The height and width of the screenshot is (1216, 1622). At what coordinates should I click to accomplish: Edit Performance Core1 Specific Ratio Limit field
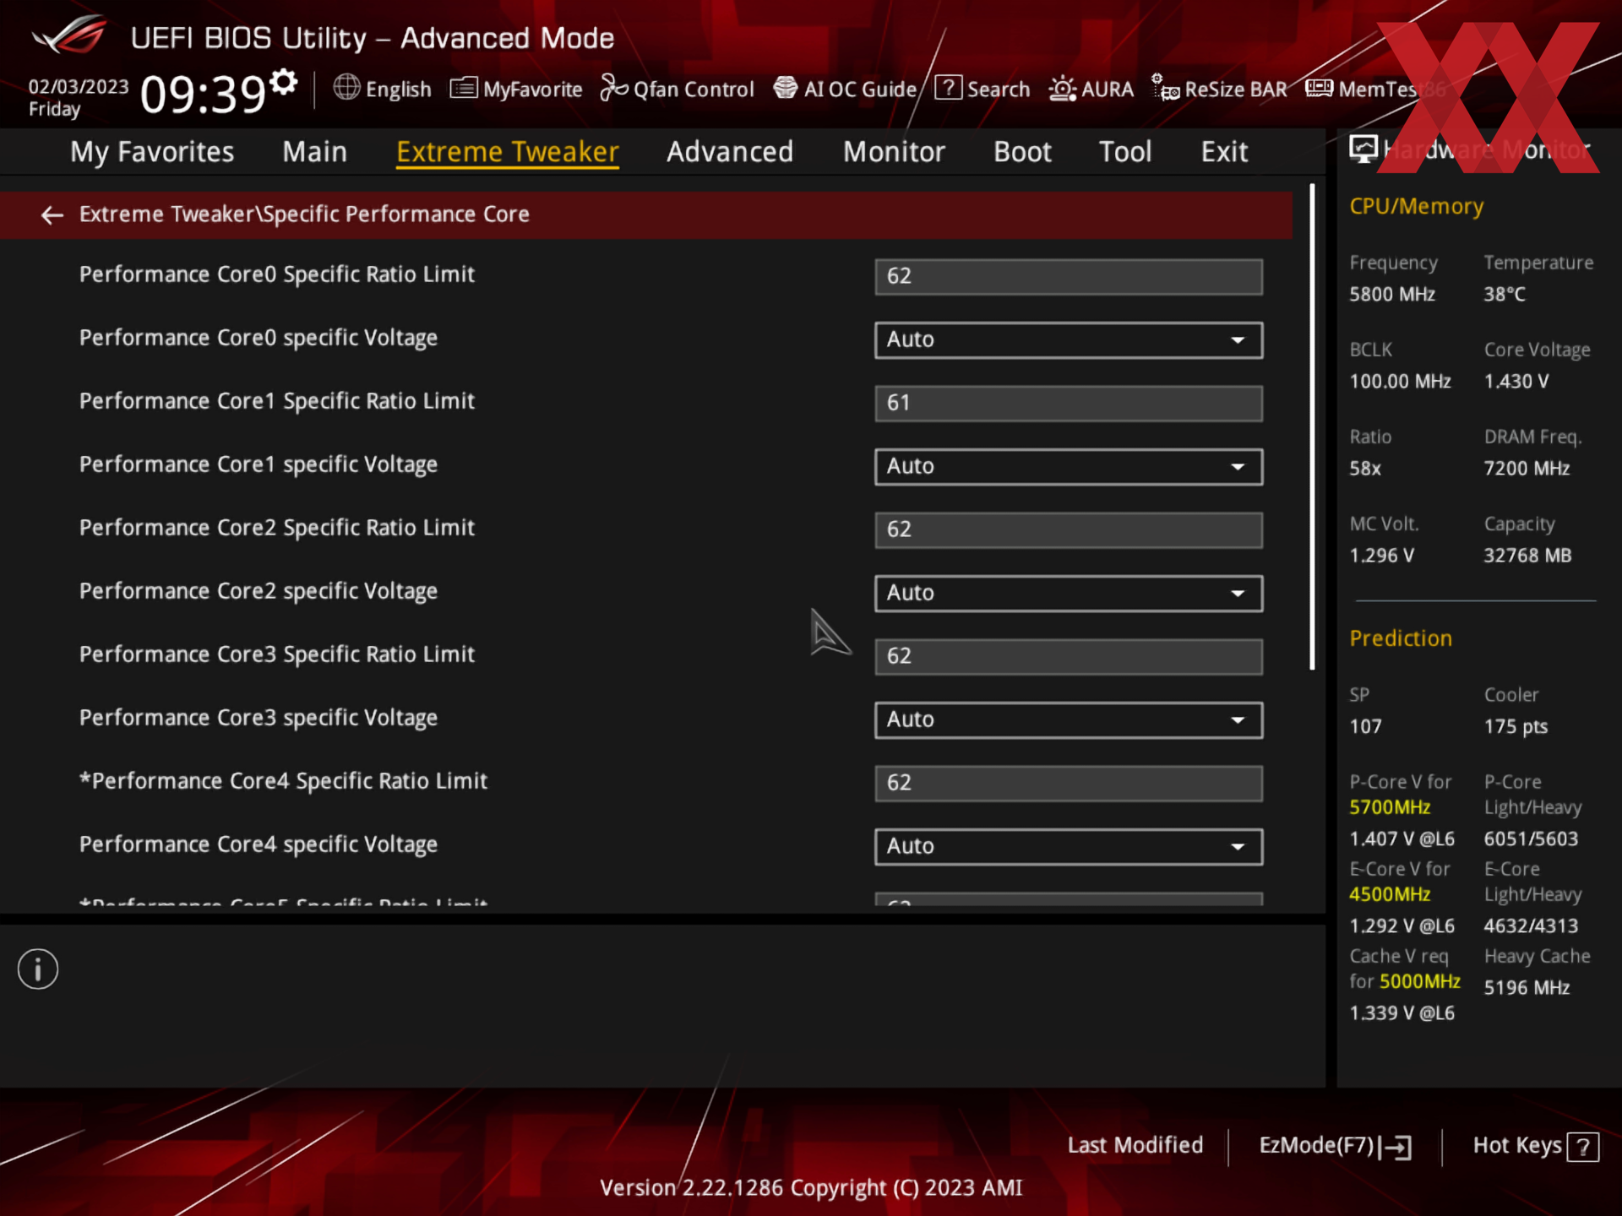pos(1069,403)
